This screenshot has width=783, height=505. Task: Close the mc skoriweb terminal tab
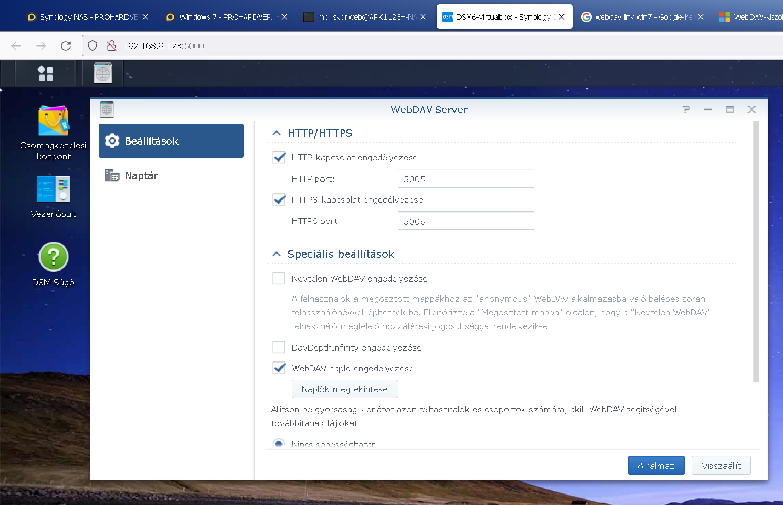point(423,17)
